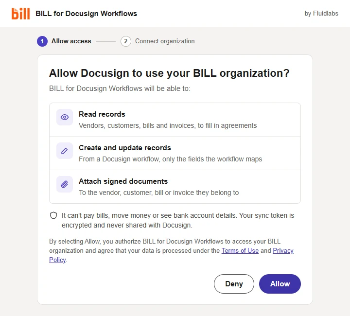This screenshot has width=350, height=316.
Task: Click the 'BILL for Docusign Workflows' header title
Action: point(86,14)
